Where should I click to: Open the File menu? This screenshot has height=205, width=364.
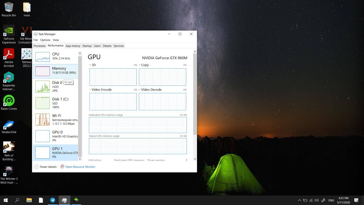(36, 40)
